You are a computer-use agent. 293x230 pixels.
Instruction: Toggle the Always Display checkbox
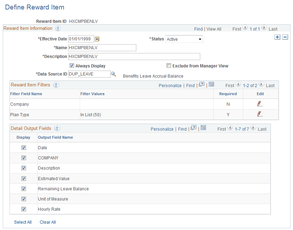point(72,65)
